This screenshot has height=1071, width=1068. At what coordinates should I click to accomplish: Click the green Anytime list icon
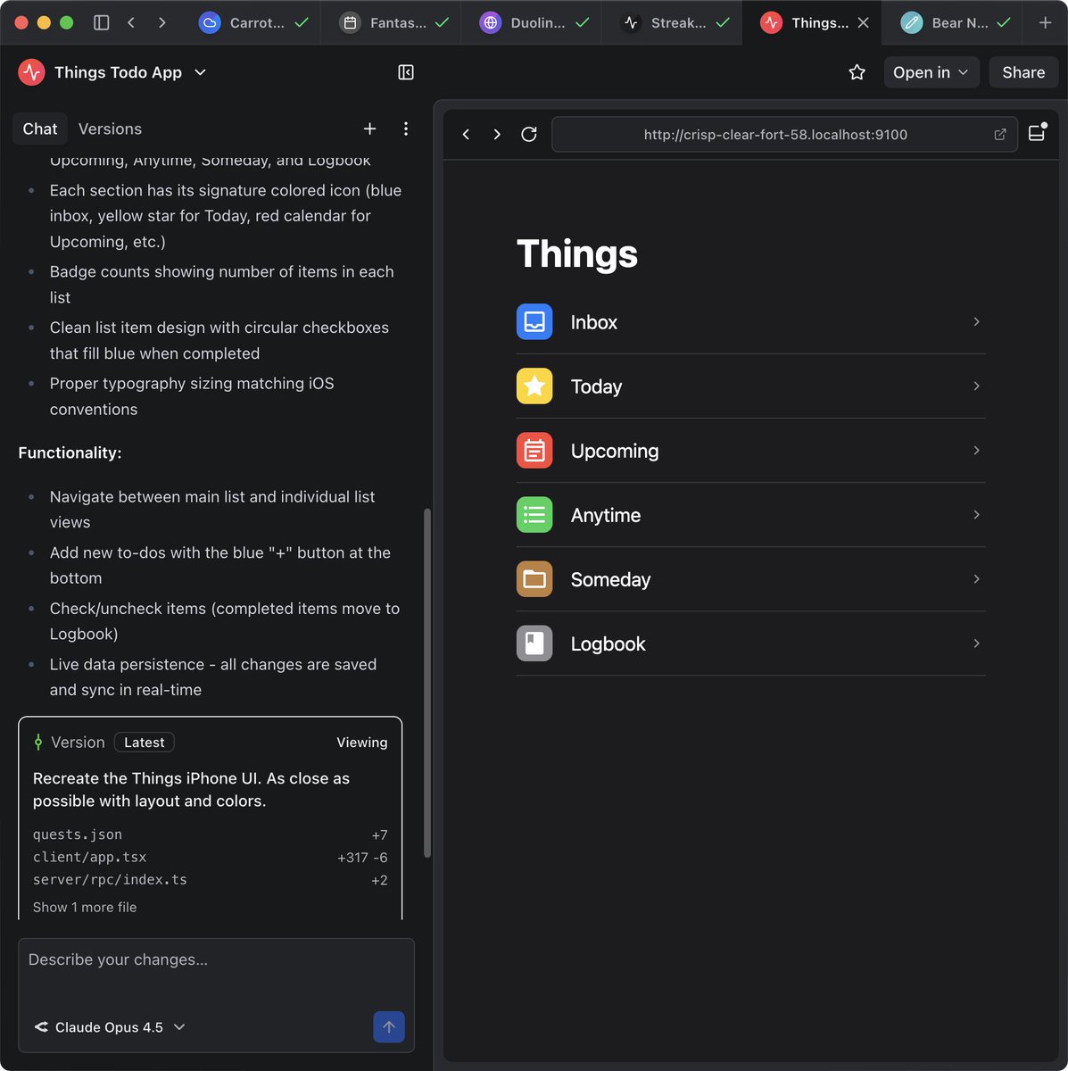pyautogui.click(x=534, y=514)
